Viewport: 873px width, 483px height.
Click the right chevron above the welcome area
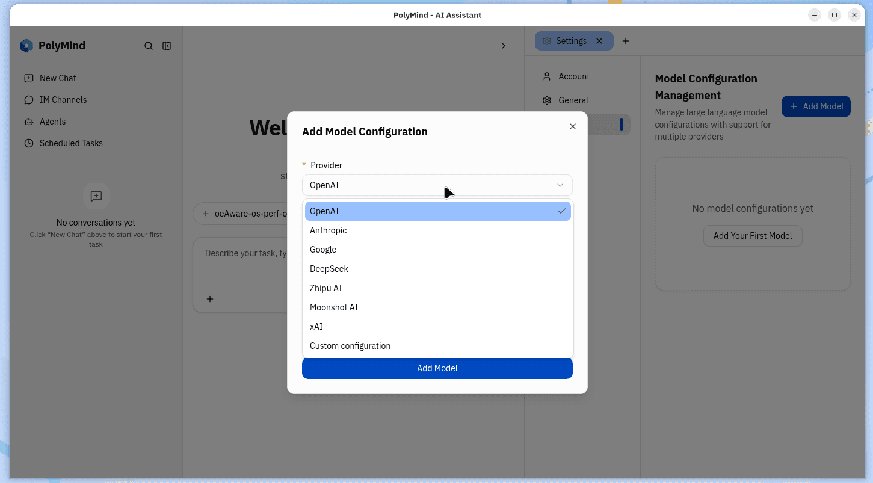504,46
